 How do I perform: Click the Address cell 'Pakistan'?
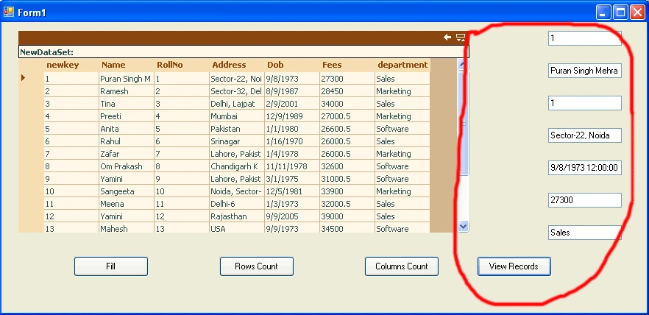coord(237,129)
